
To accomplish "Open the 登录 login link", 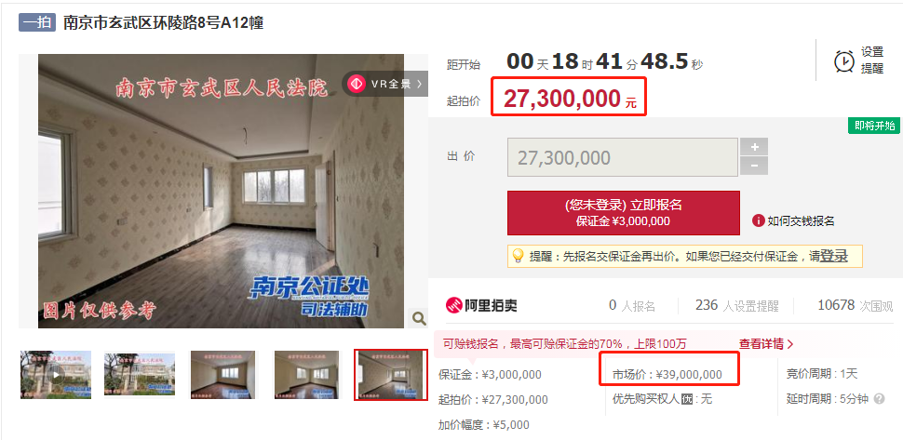I will (833, 256).
